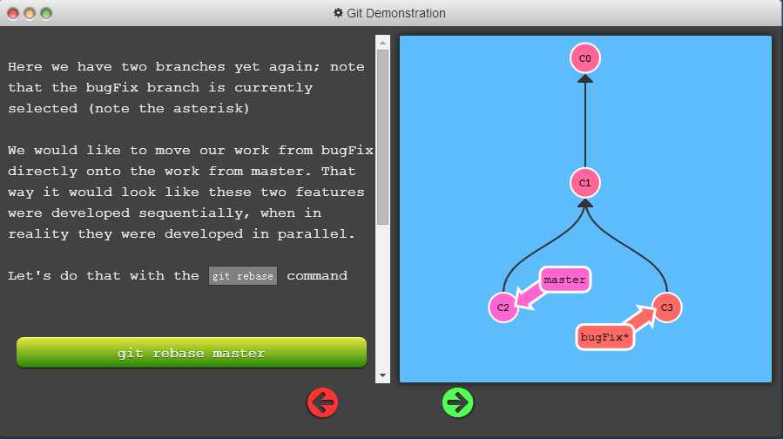Select the C2 commit node
This screenshot has width=783, height=439.
[503, 307]
